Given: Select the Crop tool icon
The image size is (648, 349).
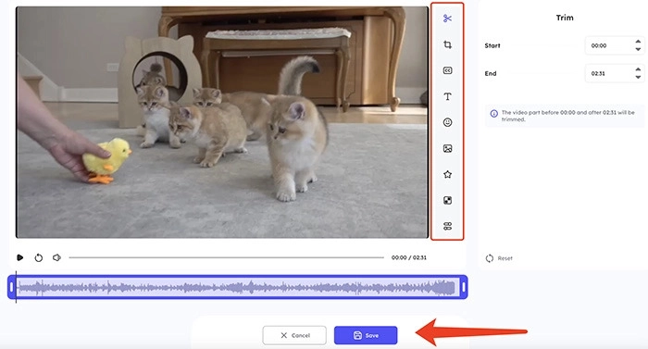Looking at the screenshot, I should click(447, 44).
